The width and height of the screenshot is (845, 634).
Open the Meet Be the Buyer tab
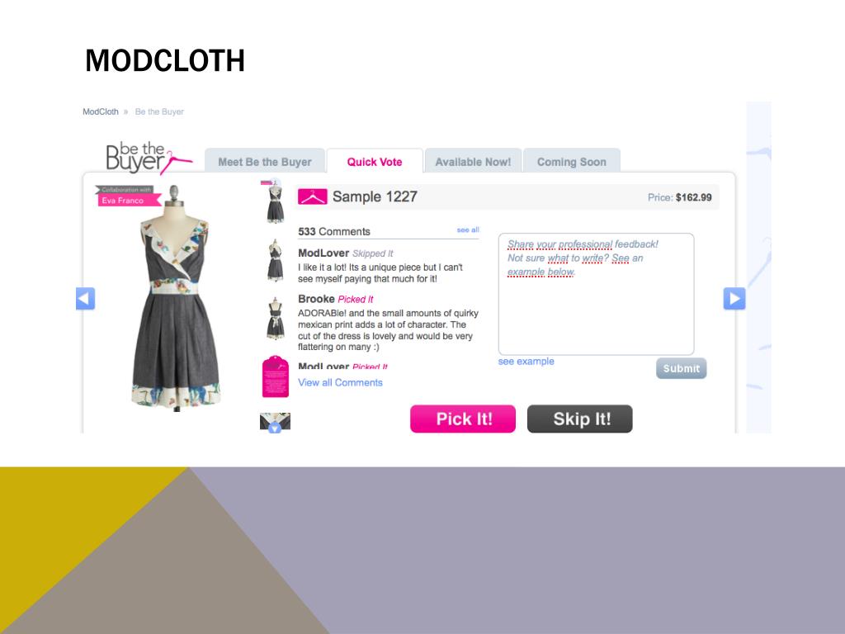pos(265,161)
